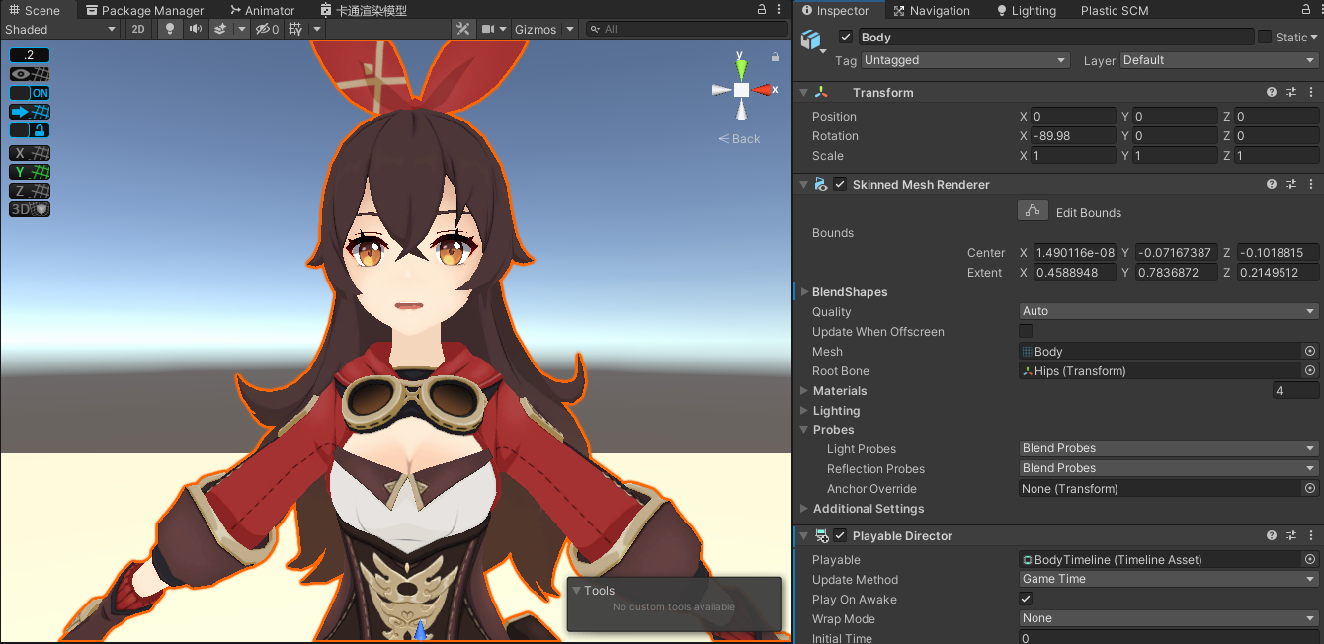Click the GameObject cube icon in the Inspector
1324x644 pixels.
pyautogui.click(x=810, y=40)
